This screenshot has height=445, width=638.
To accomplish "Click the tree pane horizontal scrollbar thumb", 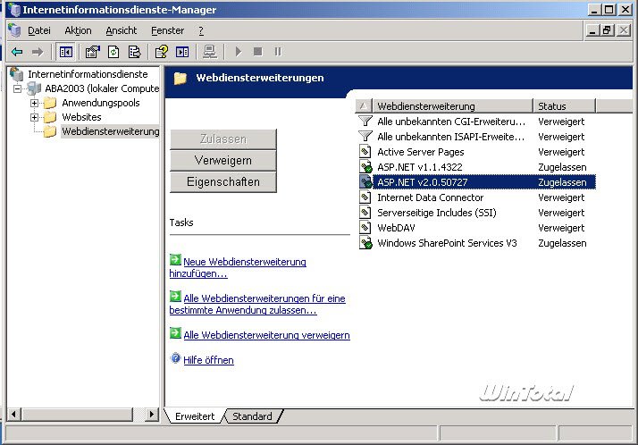I will click(x=78, y=415).
